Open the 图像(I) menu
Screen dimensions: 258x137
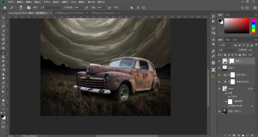click(29, 2)
